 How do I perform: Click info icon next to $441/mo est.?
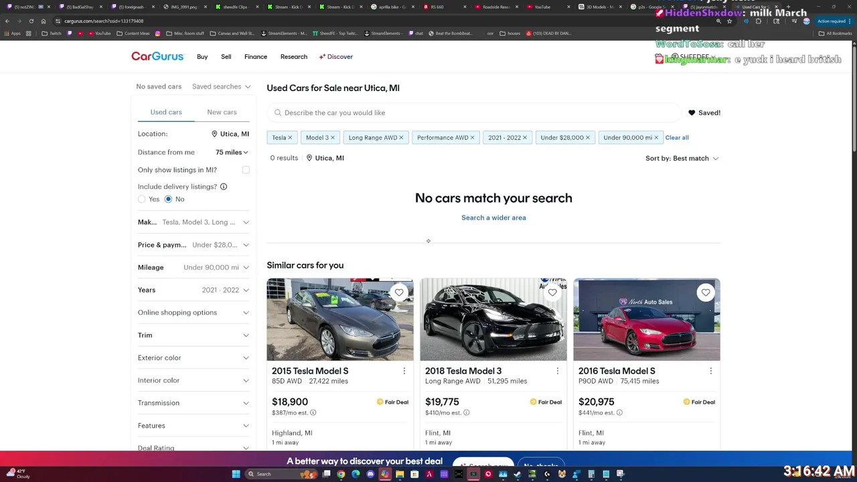tap(619, 413)
